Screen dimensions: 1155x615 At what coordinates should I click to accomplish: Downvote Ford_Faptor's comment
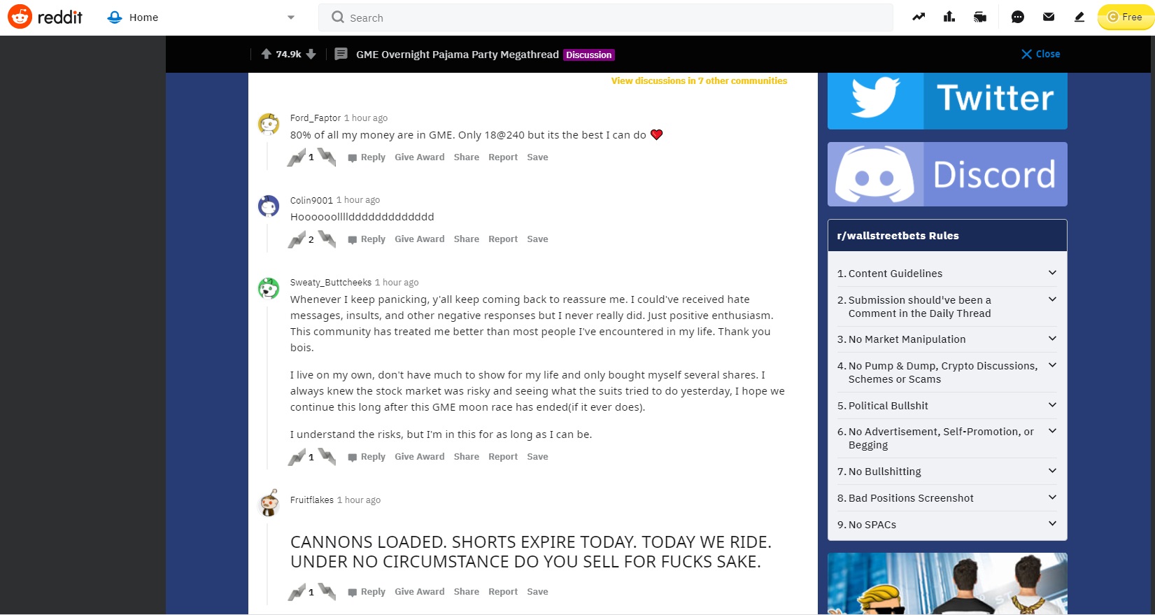point(327,157)
